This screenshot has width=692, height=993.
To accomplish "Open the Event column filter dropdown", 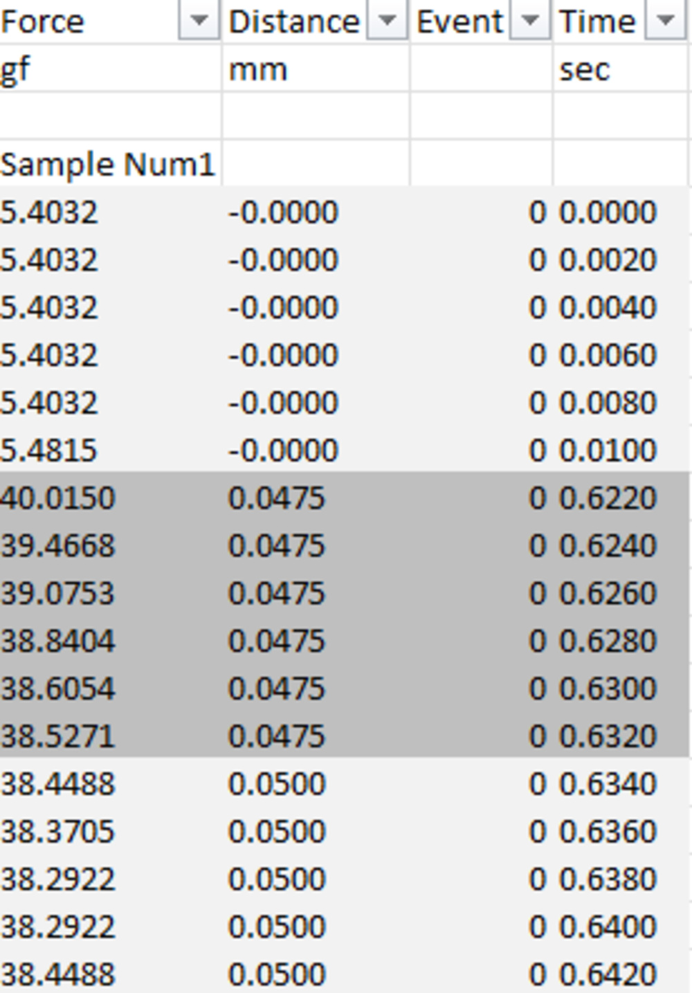I will point(529,21).
